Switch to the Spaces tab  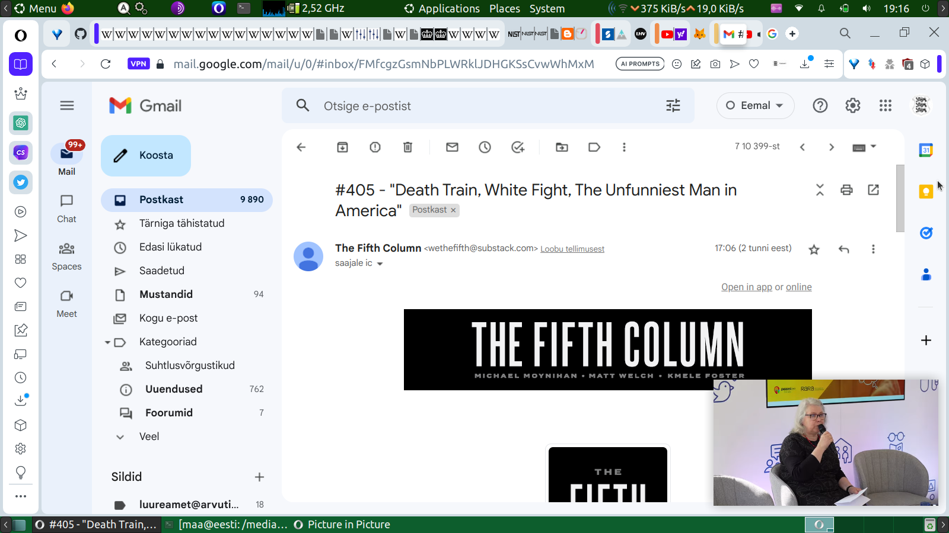(x=66, y=256)
